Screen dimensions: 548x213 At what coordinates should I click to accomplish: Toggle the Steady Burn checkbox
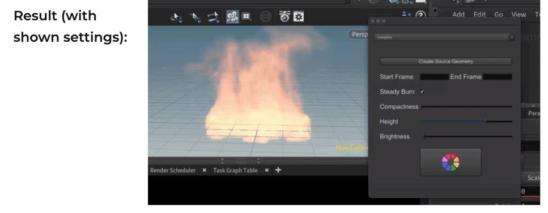click(422, 92)
